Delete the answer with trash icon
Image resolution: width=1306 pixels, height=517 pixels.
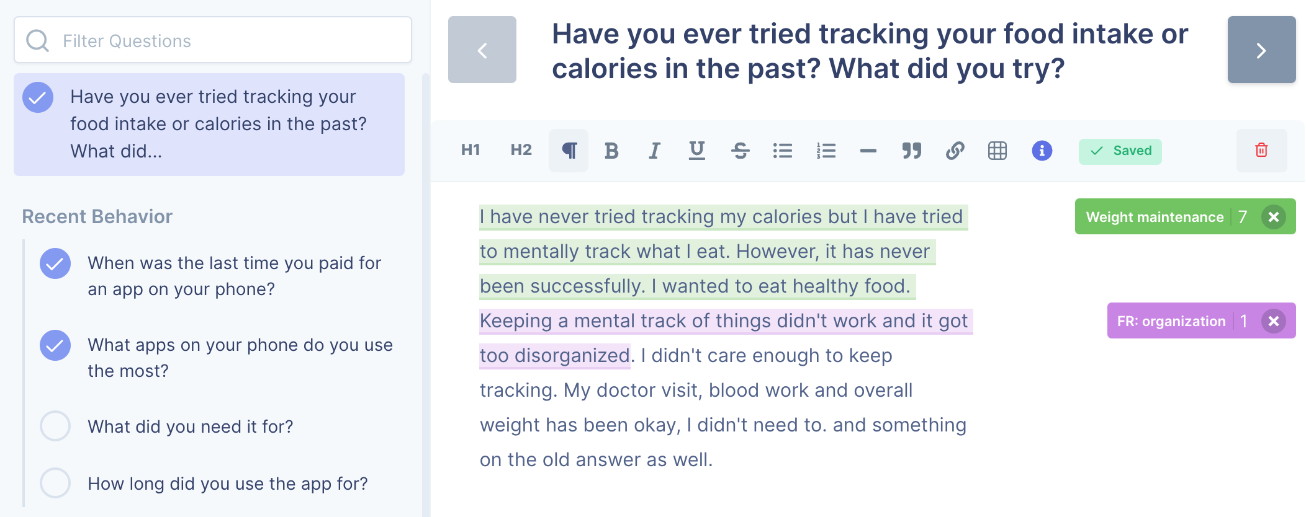point(1261,151)
